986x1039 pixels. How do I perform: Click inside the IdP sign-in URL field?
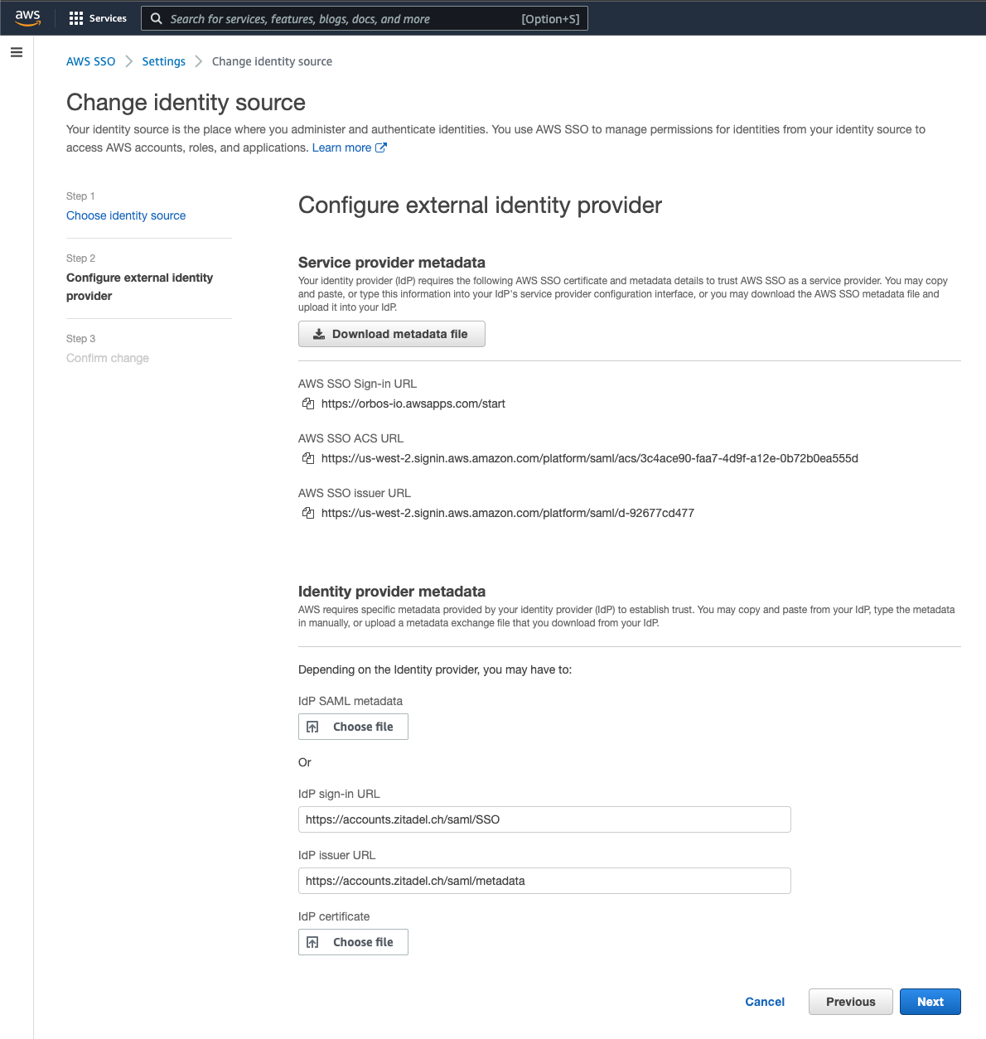[x=544, y=819]
